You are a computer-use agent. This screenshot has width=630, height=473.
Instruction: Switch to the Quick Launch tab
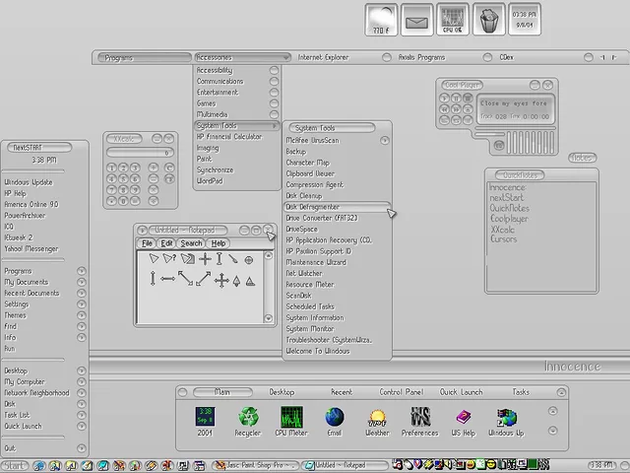coord(461,392)
